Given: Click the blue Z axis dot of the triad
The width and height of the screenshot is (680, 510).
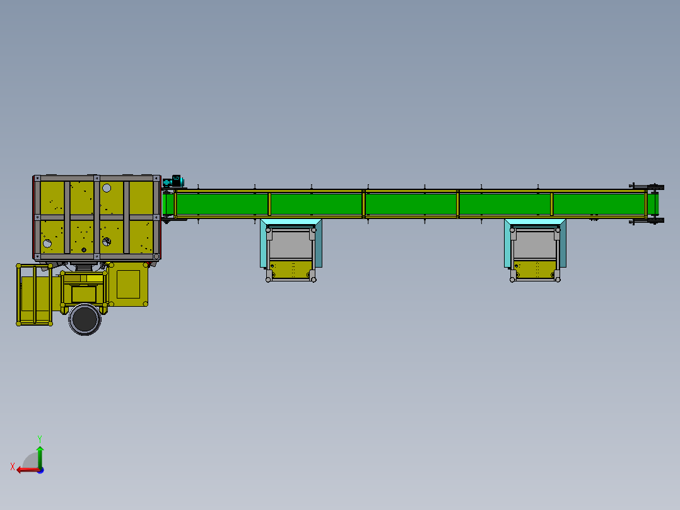Looking at the screenshot, I should [x=41, y=470].
